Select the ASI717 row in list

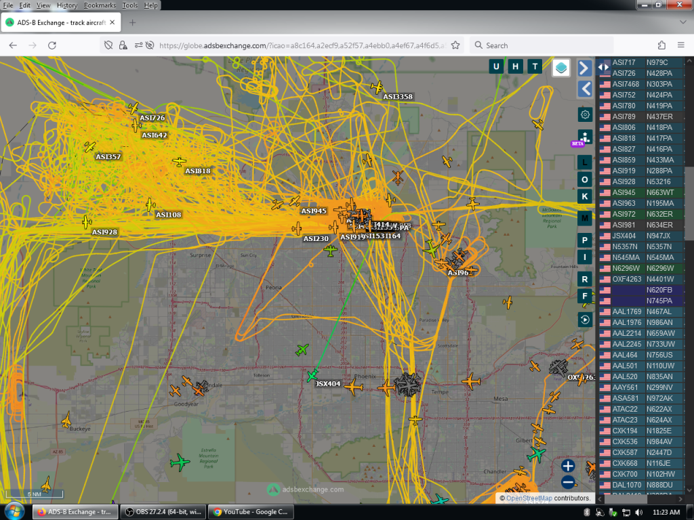[640, 62]
